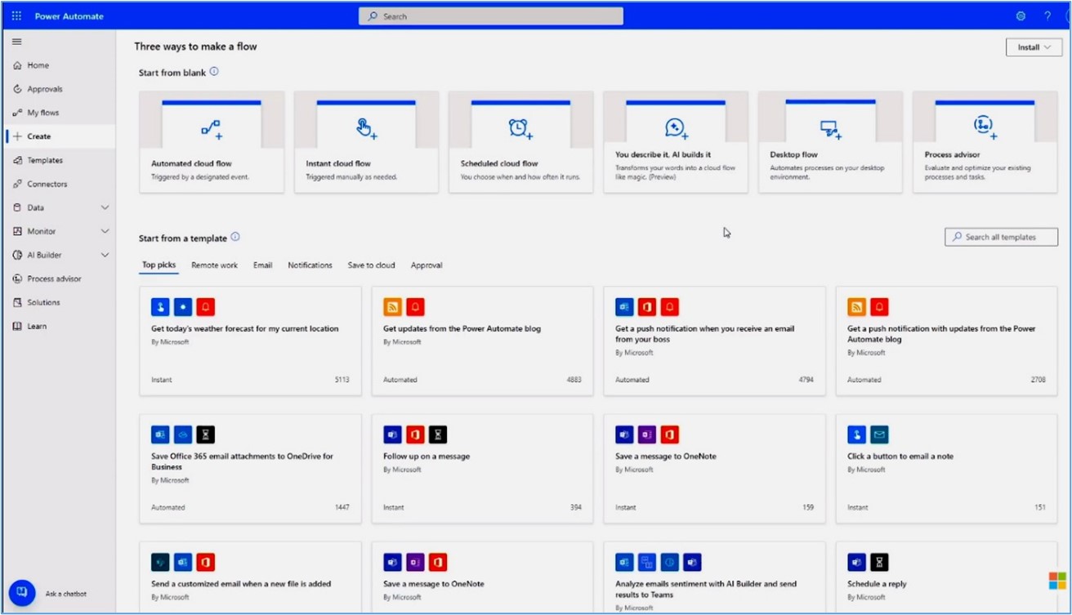Viewport: 1072px width, 615px height.
Task: Expand the Data section chevron
Action: coord(105,207)
